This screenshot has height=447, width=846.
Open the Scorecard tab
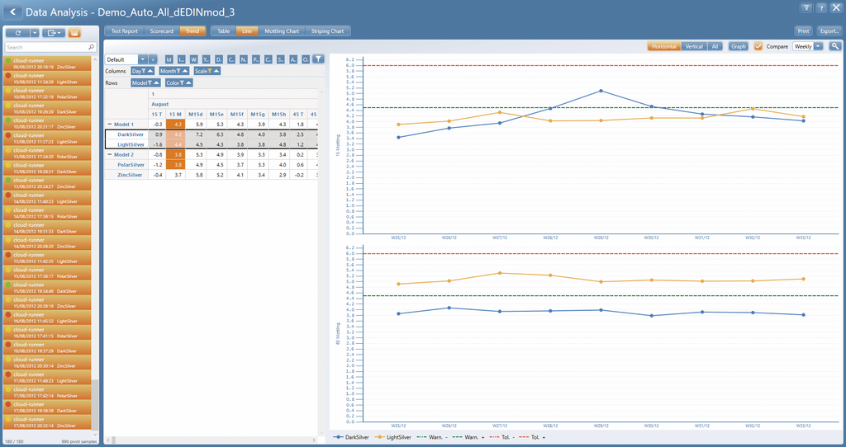(x=162, y=31)
